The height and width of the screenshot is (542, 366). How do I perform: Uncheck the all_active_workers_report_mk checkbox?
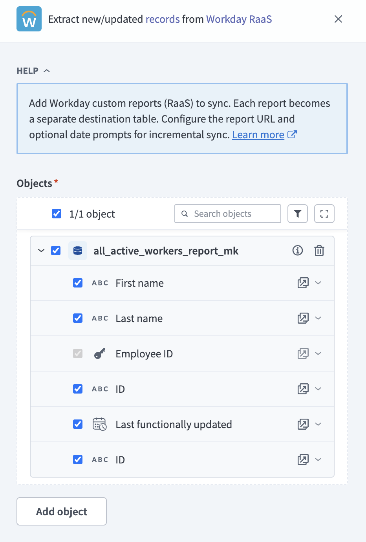(56, 251)
